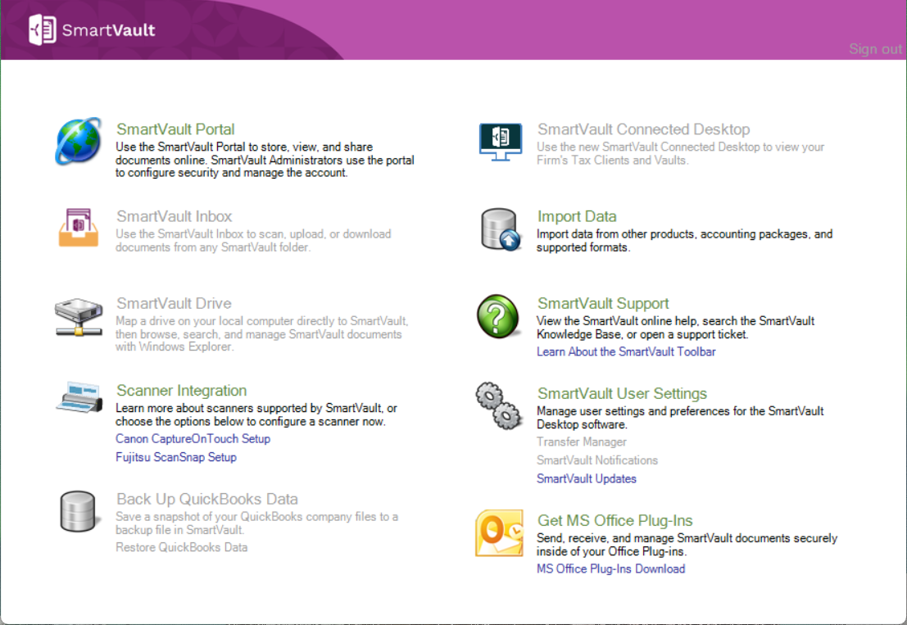Click the MS Office Plug-Ins Outlook icon

(499, 533)
